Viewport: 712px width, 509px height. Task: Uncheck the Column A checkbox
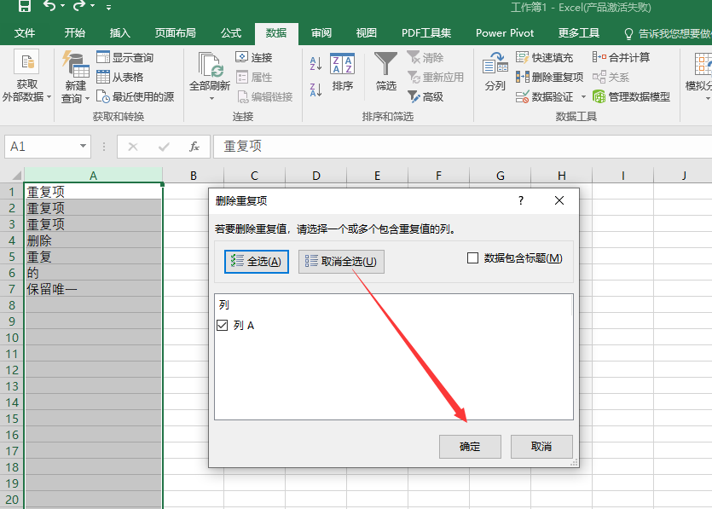(x=223, y=326)
